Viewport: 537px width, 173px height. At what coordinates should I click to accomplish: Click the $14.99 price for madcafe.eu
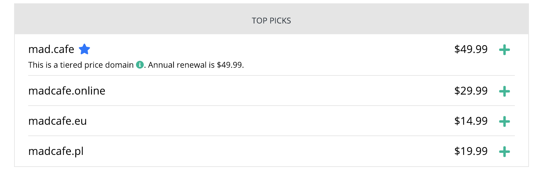(471, 121)
